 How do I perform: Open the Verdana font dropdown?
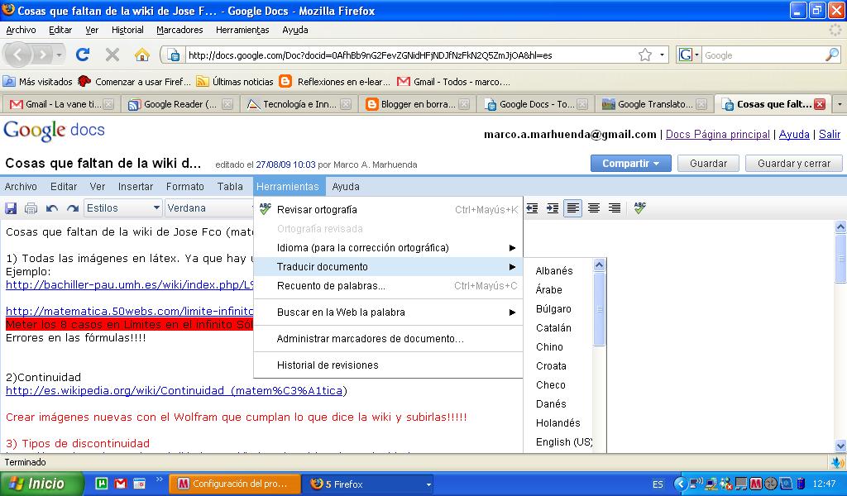pos(209,208)
